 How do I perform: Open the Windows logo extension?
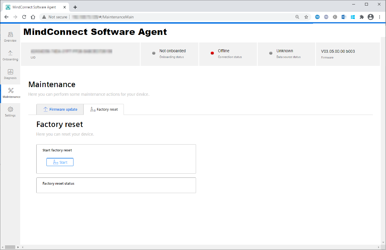[x=353, y=17]
